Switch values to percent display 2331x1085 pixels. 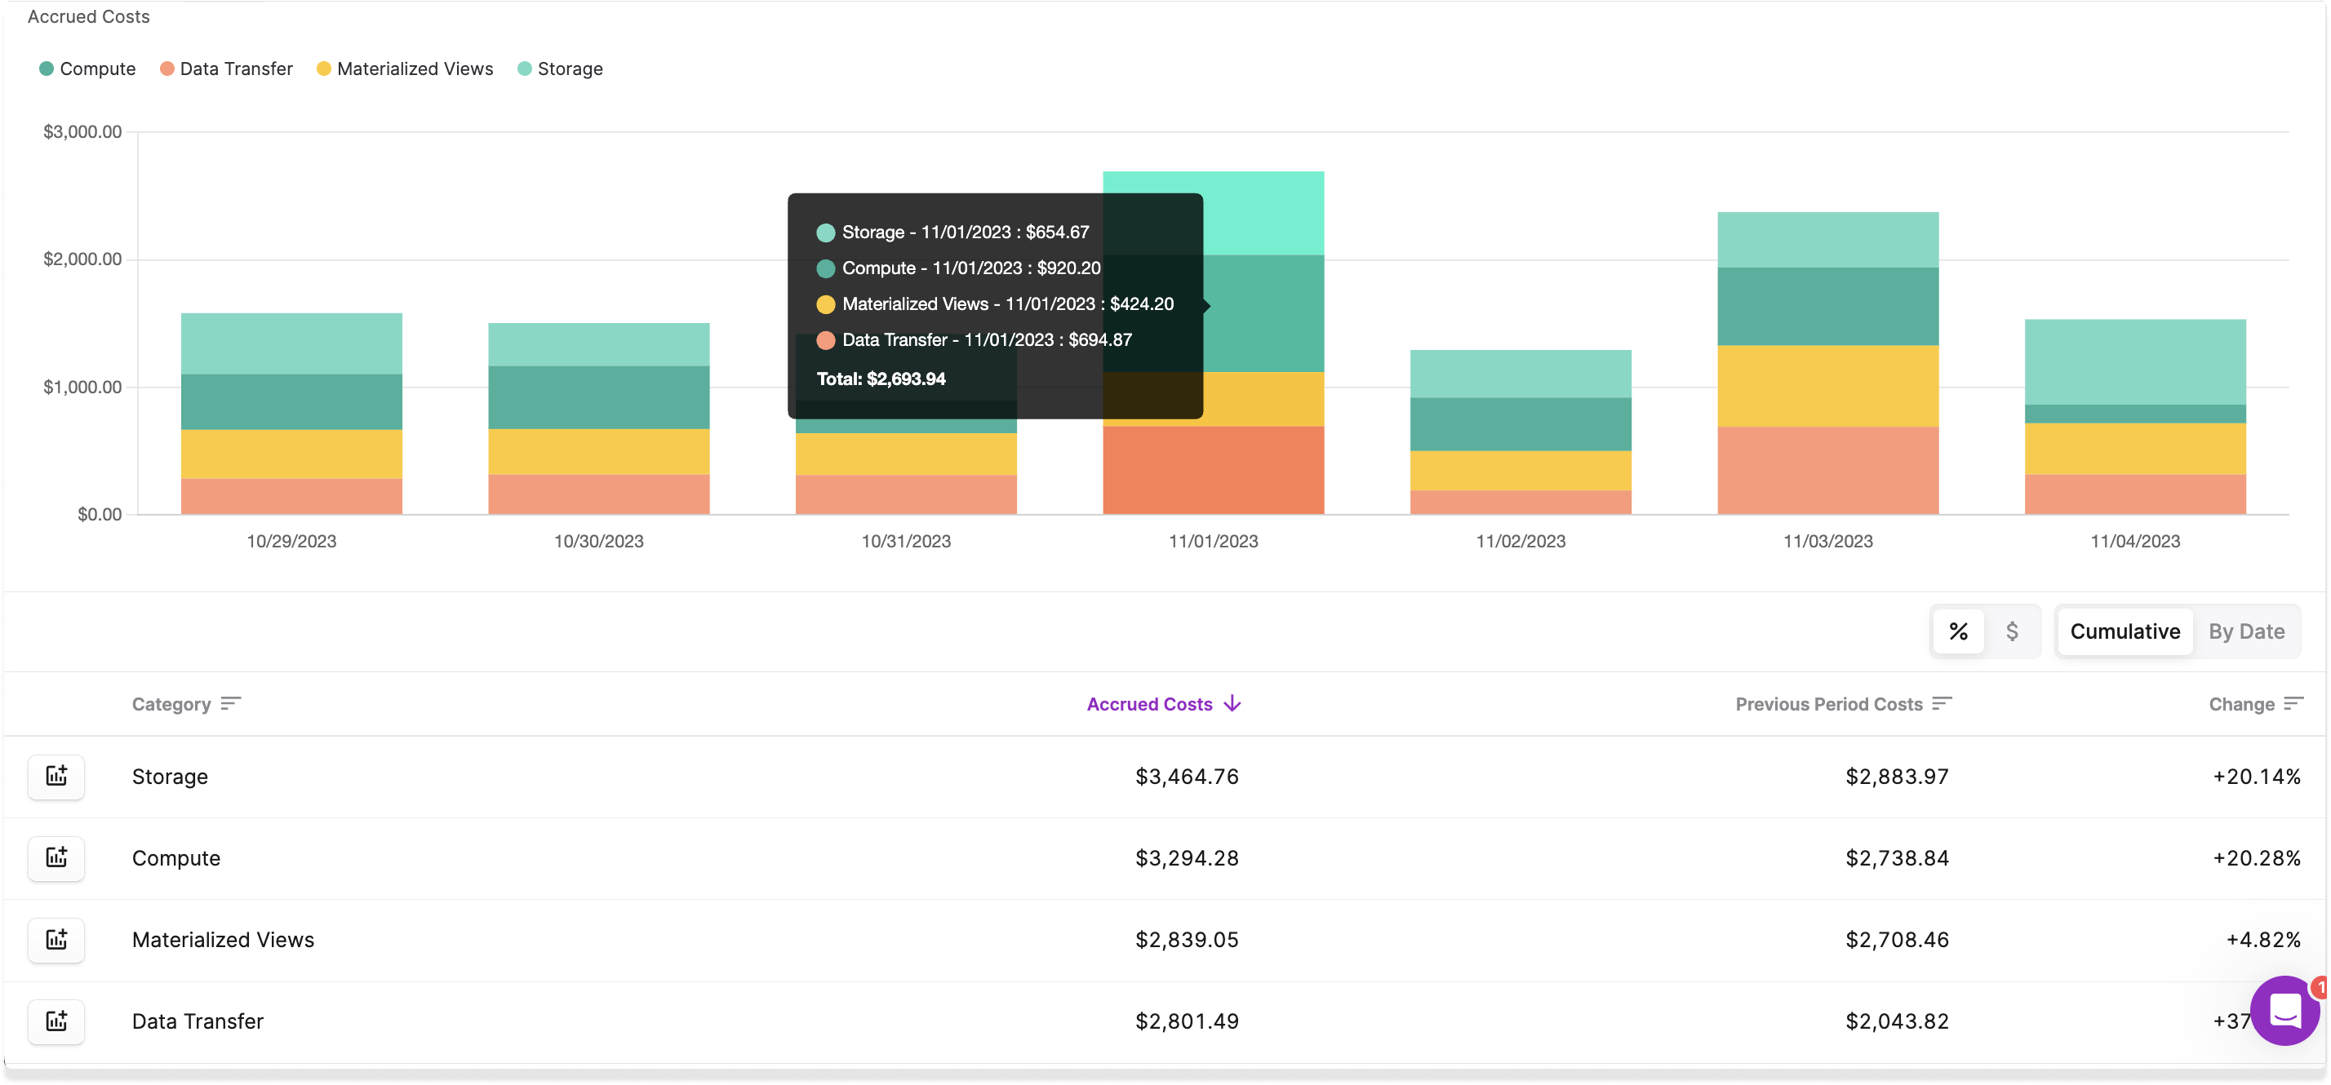coord(1958,631)
